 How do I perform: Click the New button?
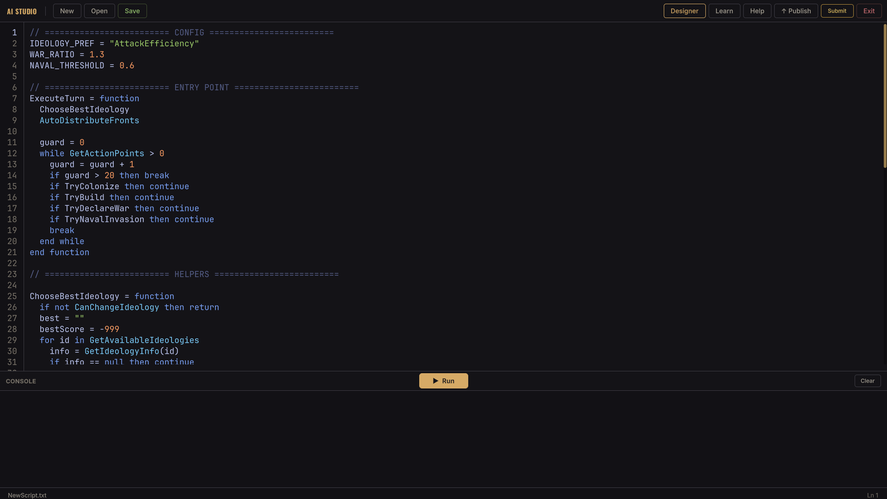tap(67, 11)
